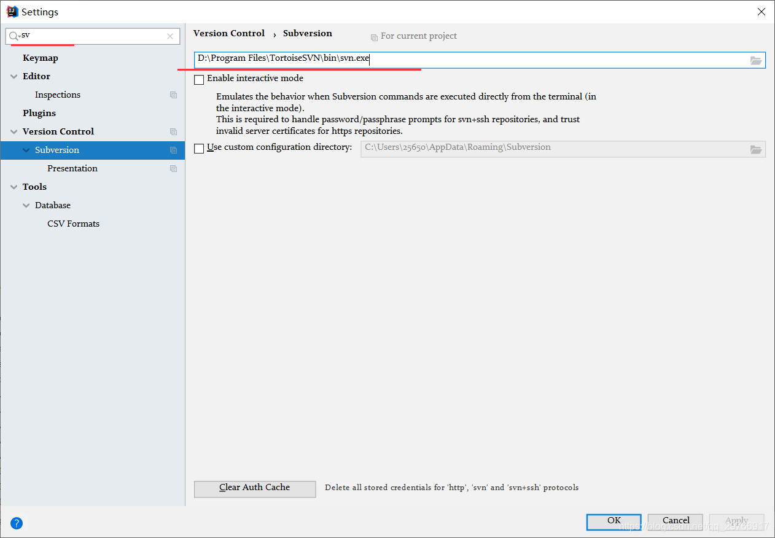Collapse the Subversion tree node
Viewport: 775px width, 538px height.
(x=26, y=150)
